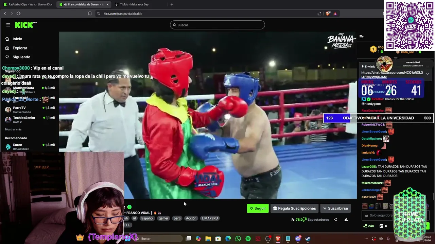This screenshot has height=244, width=435.
Task: Open Brave Shields icon
Action: (x=328, y=14)
